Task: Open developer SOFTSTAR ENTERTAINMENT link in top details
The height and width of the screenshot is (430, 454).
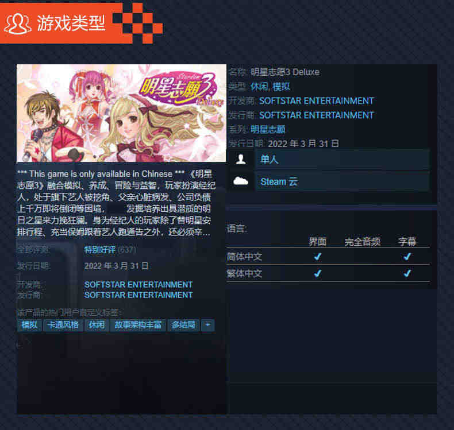Action: 317,101
